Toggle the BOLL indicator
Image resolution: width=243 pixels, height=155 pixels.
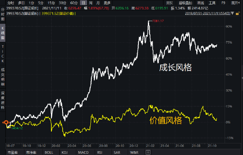[49, 152]
